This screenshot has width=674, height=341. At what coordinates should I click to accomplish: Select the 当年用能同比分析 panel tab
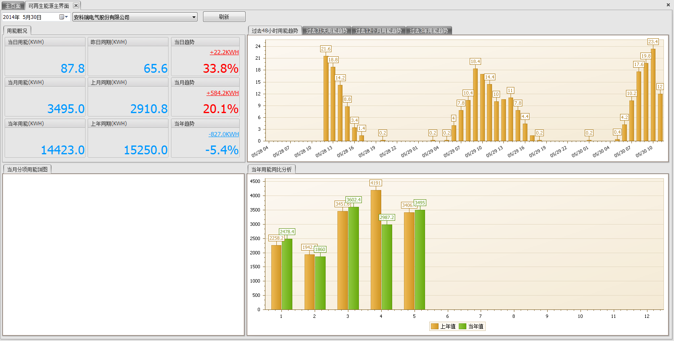click(x=271, y=169)
